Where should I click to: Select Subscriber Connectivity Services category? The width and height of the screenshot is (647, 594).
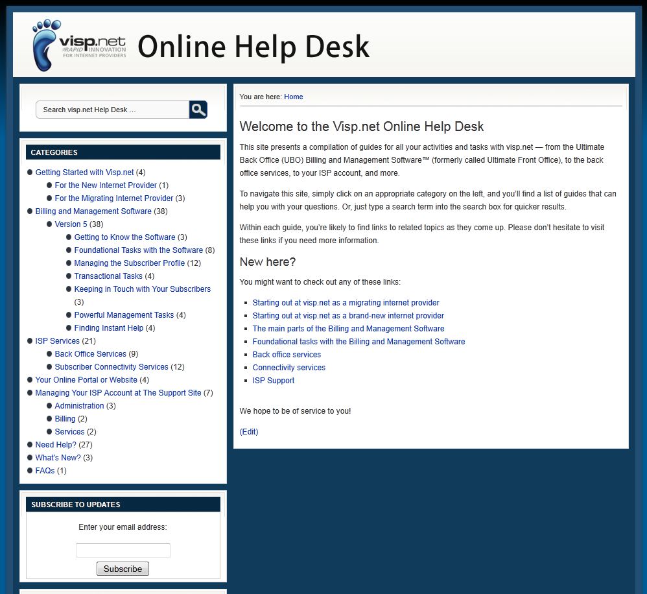(112, 367)
